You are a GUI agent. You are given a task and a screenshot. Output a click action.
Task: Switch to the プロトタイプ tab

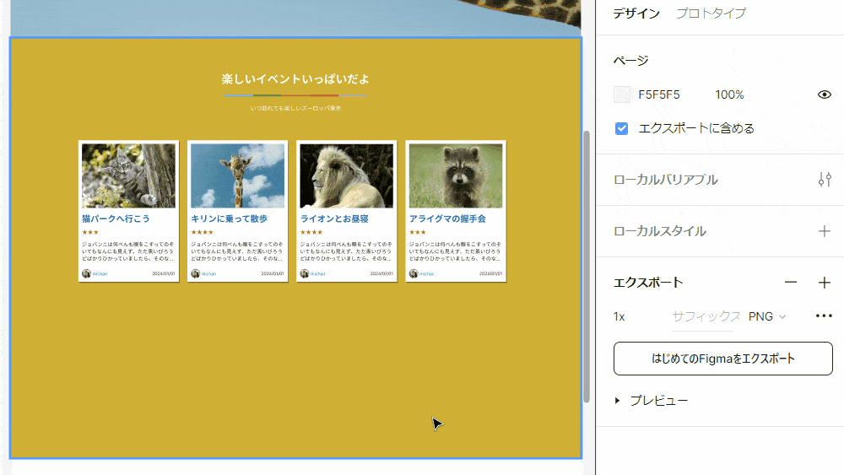point(711,13)
